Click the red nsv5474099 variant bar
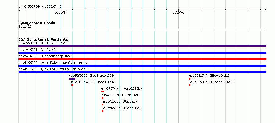The height and width of the screenshot is (123, 275). tap(142, 59)
